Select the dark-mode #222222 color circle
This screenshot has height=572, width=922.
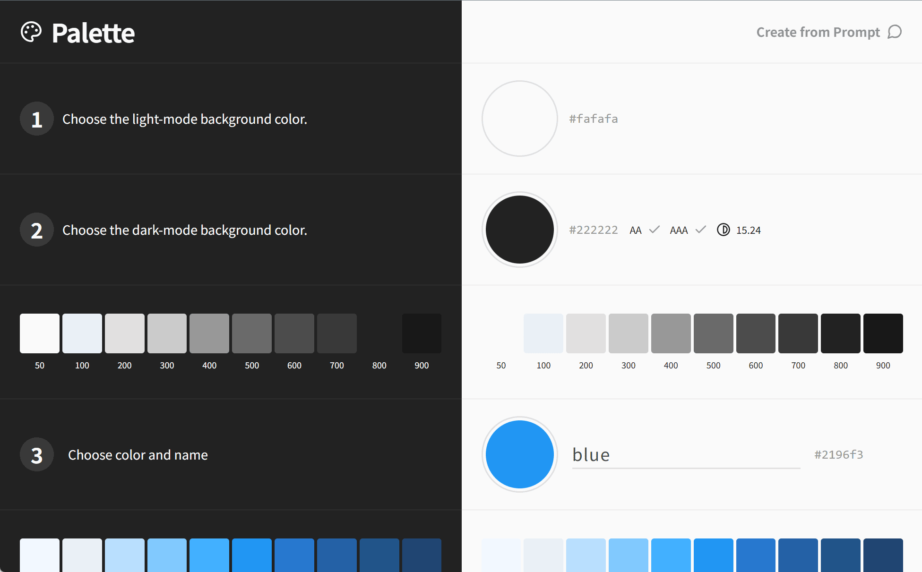(519, 230)
